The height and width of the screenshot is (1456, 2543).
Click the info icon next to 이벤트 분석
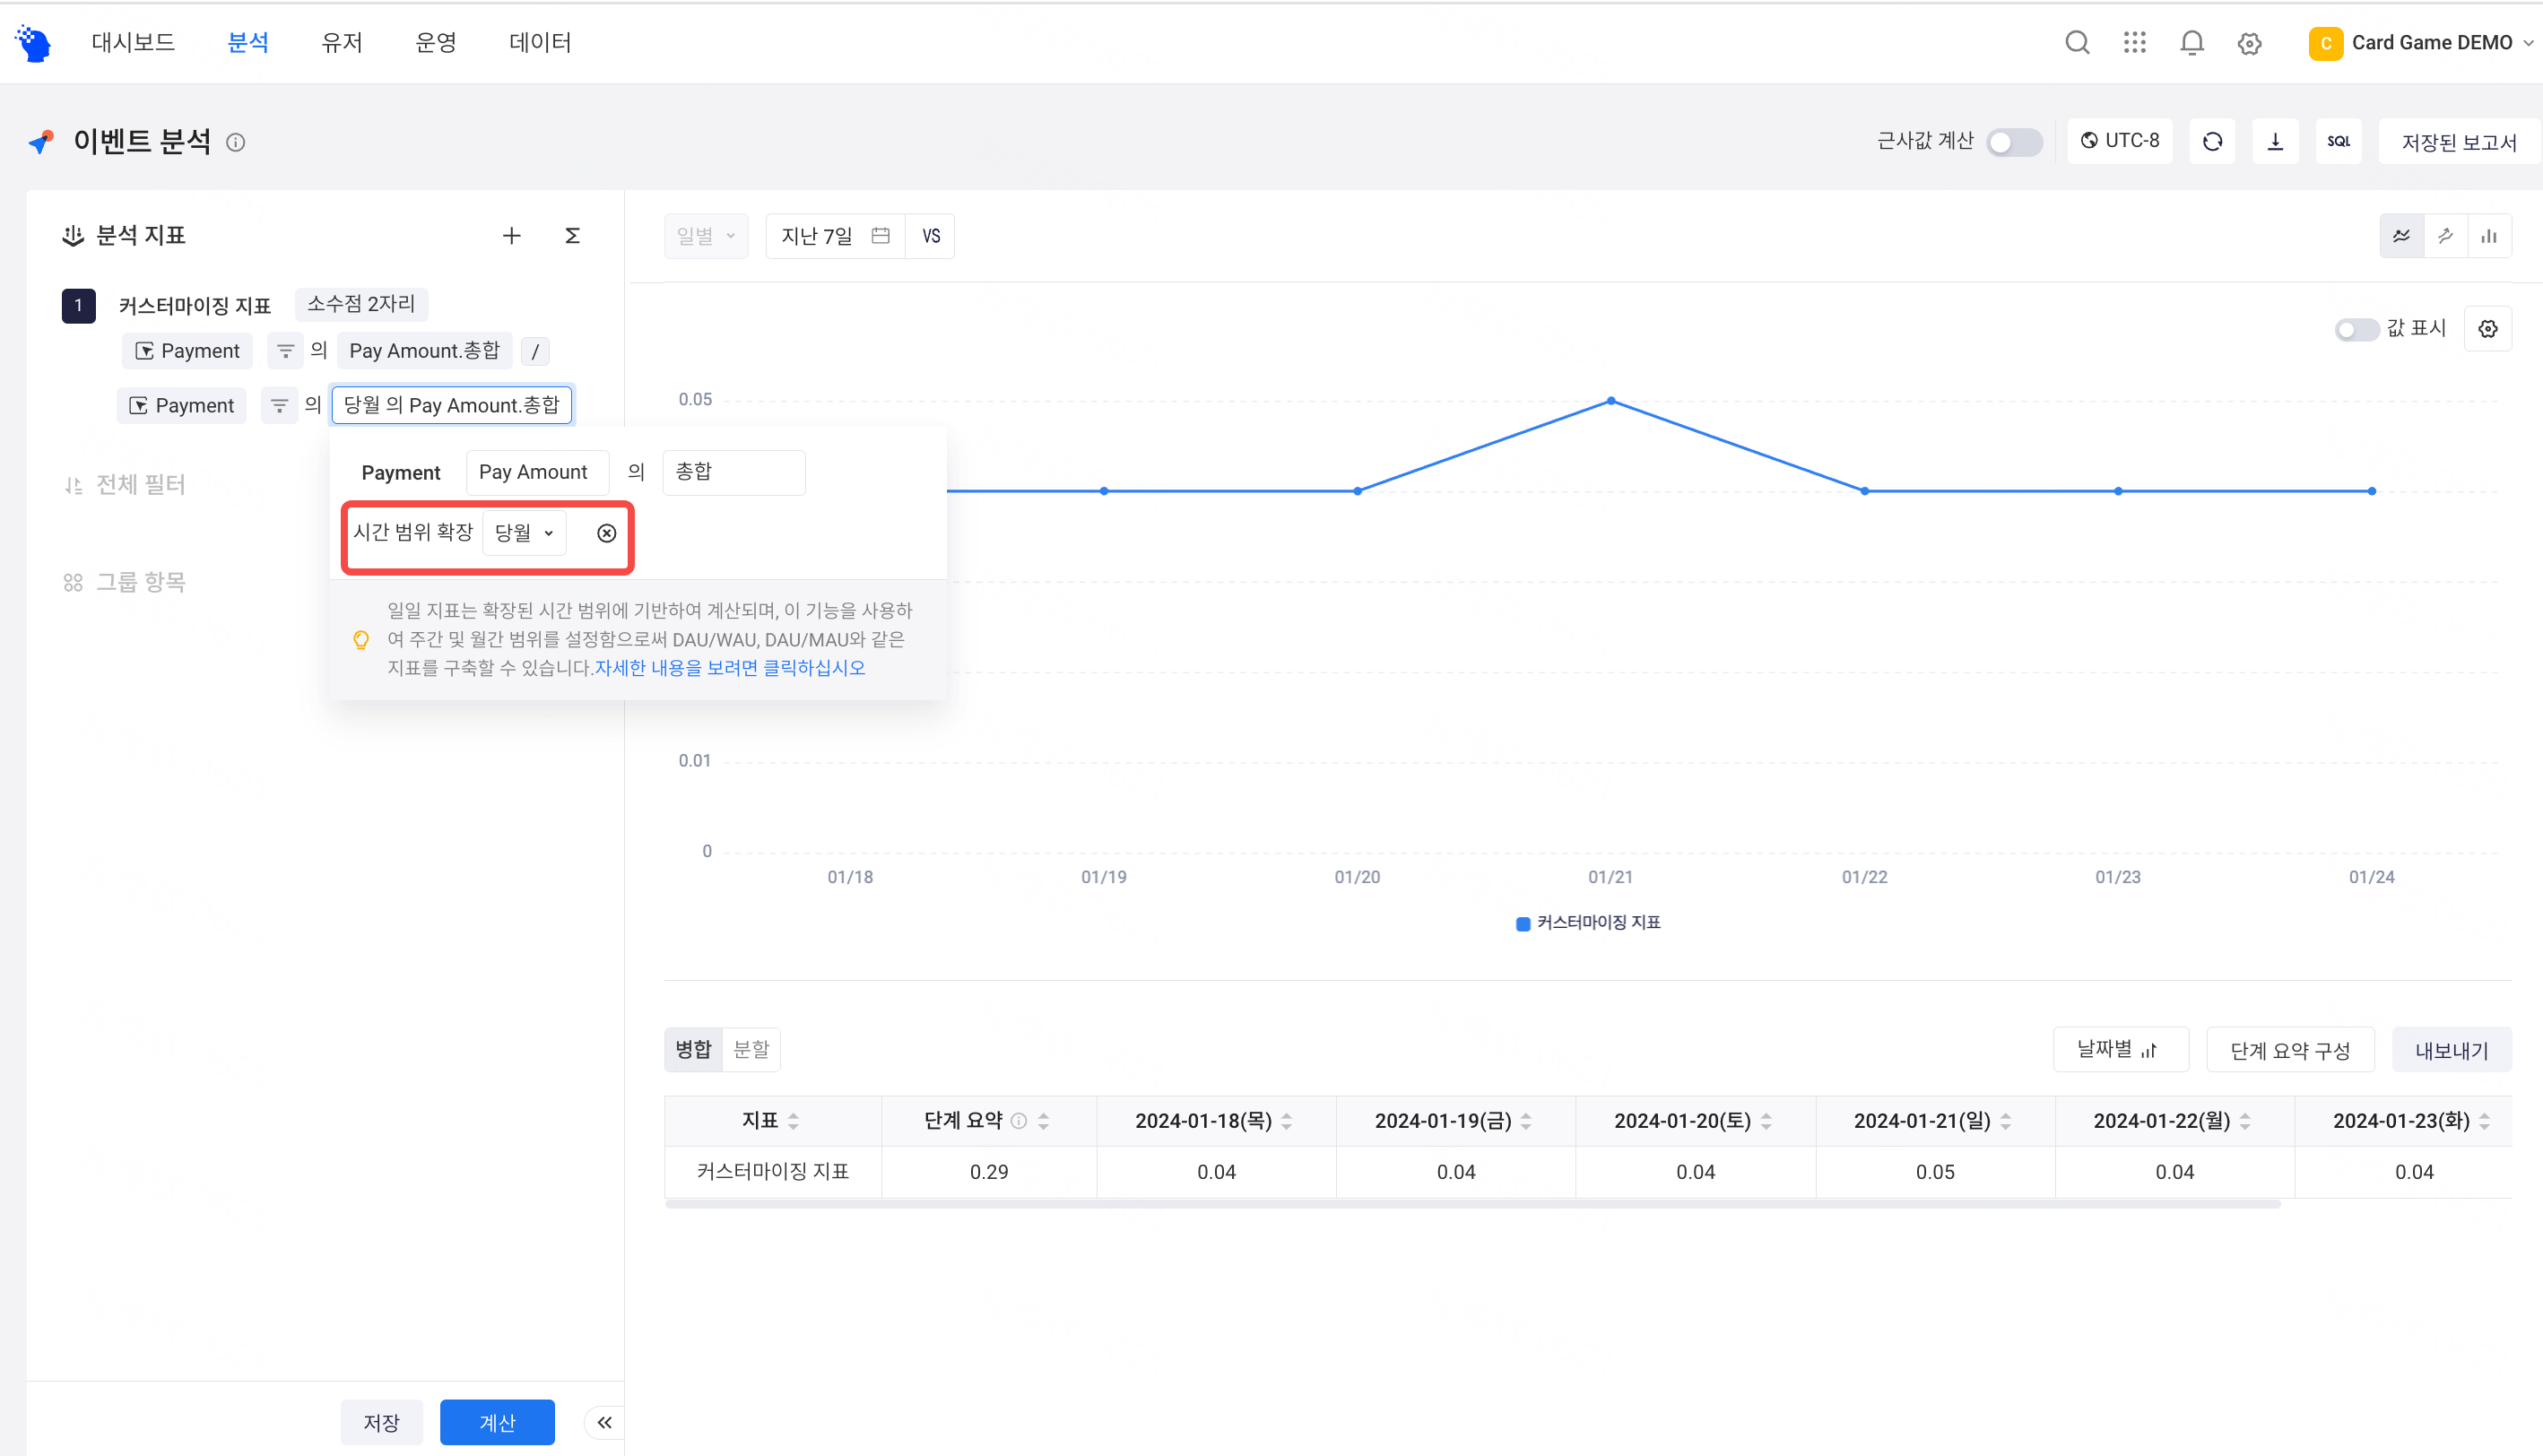(x=236, y=142)
